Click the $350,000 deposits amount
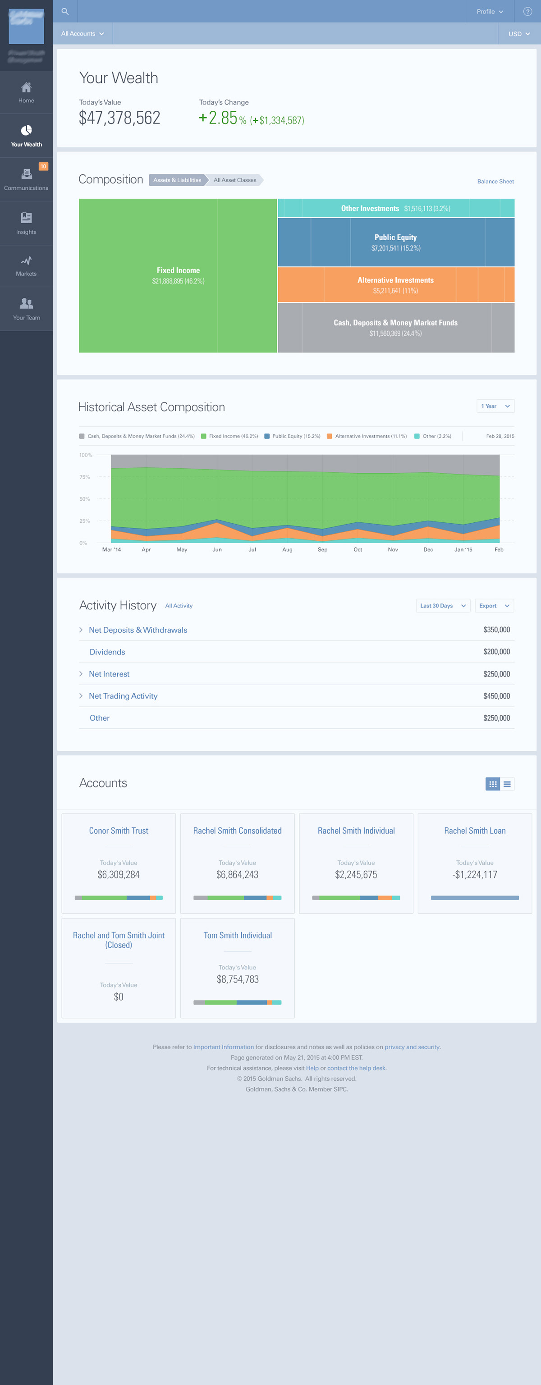Viewport: 541px width, 1385px height. click(x=496, y=630)
